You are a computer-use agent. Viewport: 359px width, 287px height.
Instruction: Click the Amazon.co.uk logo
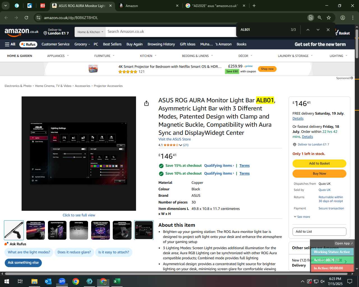click(22, 32)
